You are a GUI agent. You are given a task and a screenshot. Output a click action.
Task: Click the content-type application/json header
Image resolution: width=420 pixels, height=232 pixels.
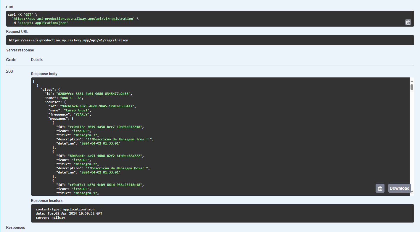[65, 209]
